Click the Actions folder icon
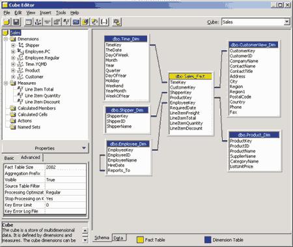 pyautogui.click(x=13, y=121)
